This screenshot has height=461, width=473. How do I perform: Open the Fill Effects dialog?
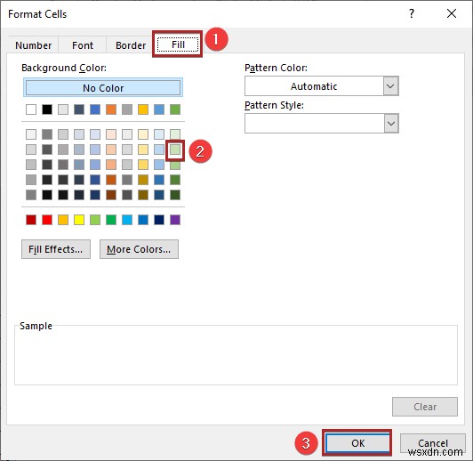(56, 249)
